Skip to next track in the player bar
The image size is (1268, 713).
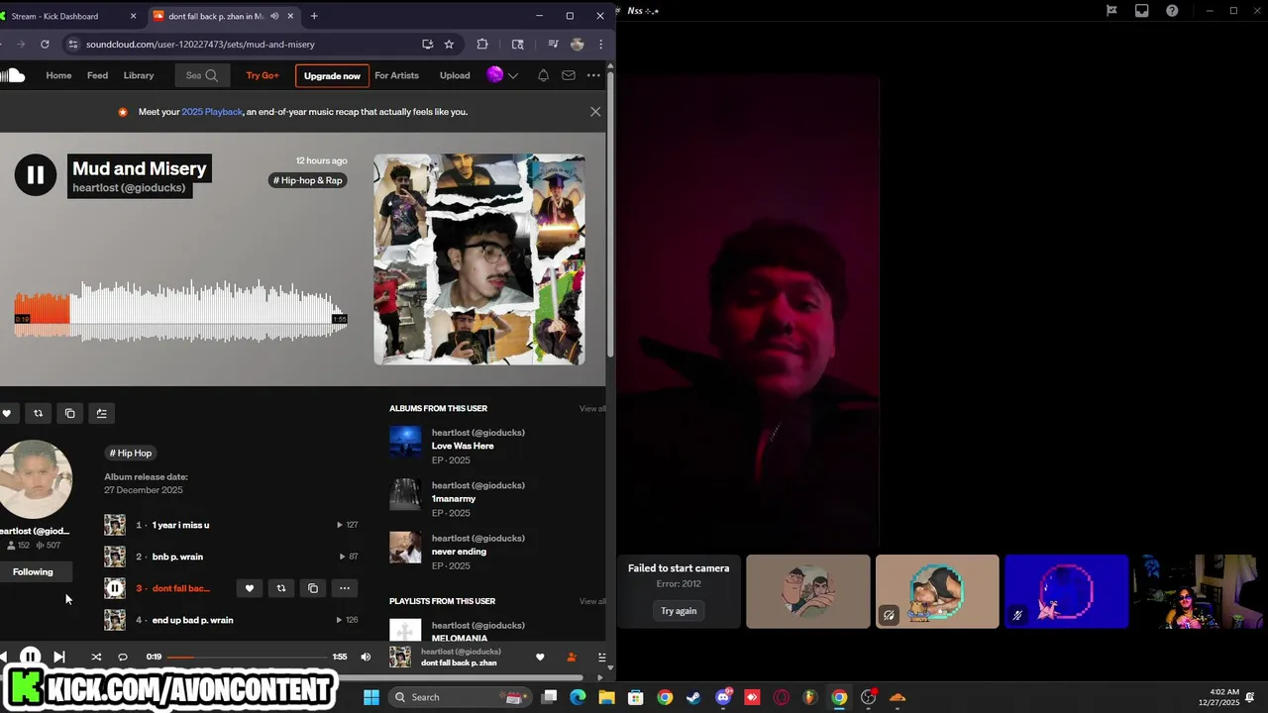click(x=58, y=657)
